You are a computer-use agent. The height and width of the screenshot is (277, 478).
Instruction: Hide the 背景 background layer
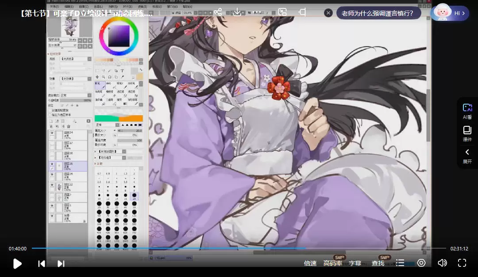pos(52,216)
